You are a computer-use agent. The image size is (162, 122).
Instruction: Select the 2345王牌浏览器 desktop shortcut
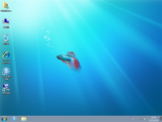click(6, 71)
